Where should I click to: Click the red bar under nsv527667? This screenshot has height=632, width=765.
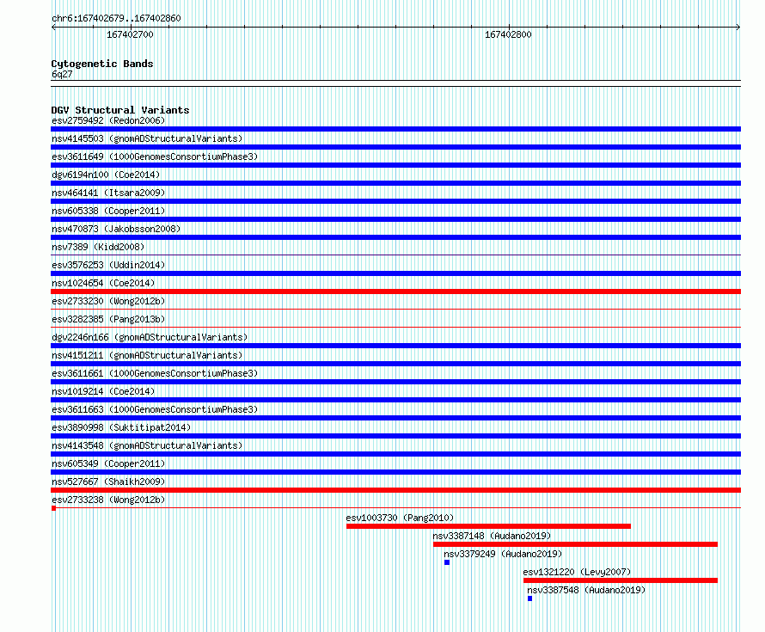pyautogui.click(x=395, y=490)
